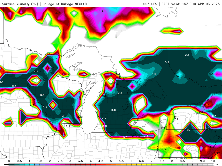Click the 6.4 visibility value on the map

tap(32, 105)
